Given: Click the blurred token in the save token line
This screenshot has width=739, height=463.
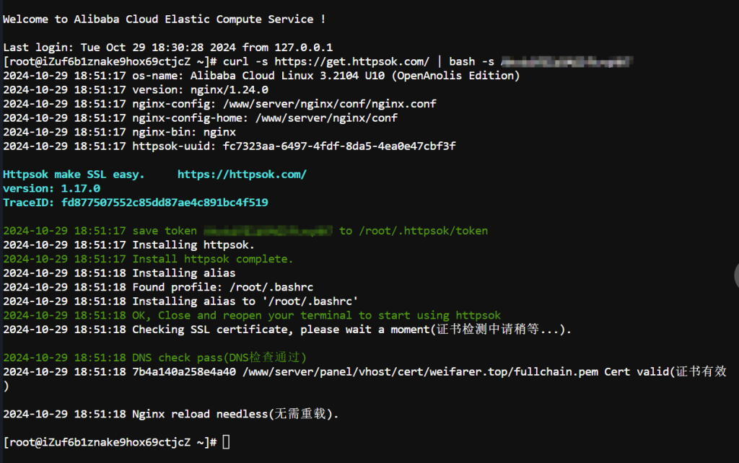Looking at the screenshot, I should [x=268, y=231].
